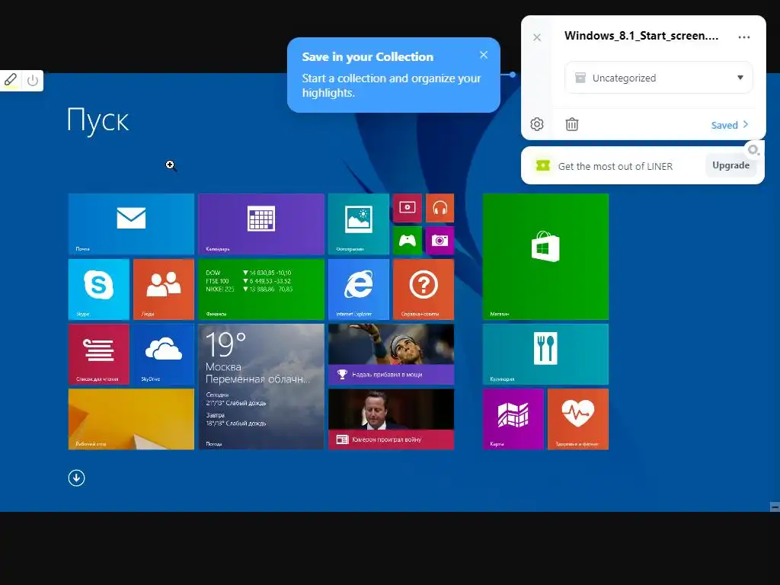Viewport: 780px width, 585px height.
Task: Click the small round LINER search icon
Action: 753,150
